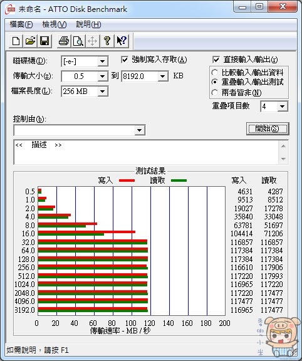Open a benchmark file via folder icon
The image size is (302, 361).
30,41
